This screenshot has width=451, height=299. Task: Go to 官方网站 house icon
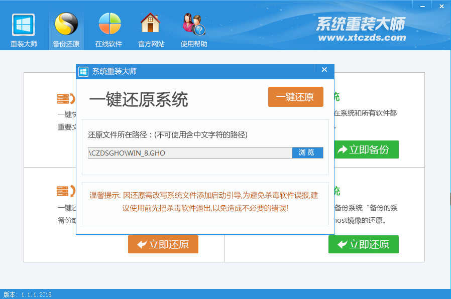151,25
